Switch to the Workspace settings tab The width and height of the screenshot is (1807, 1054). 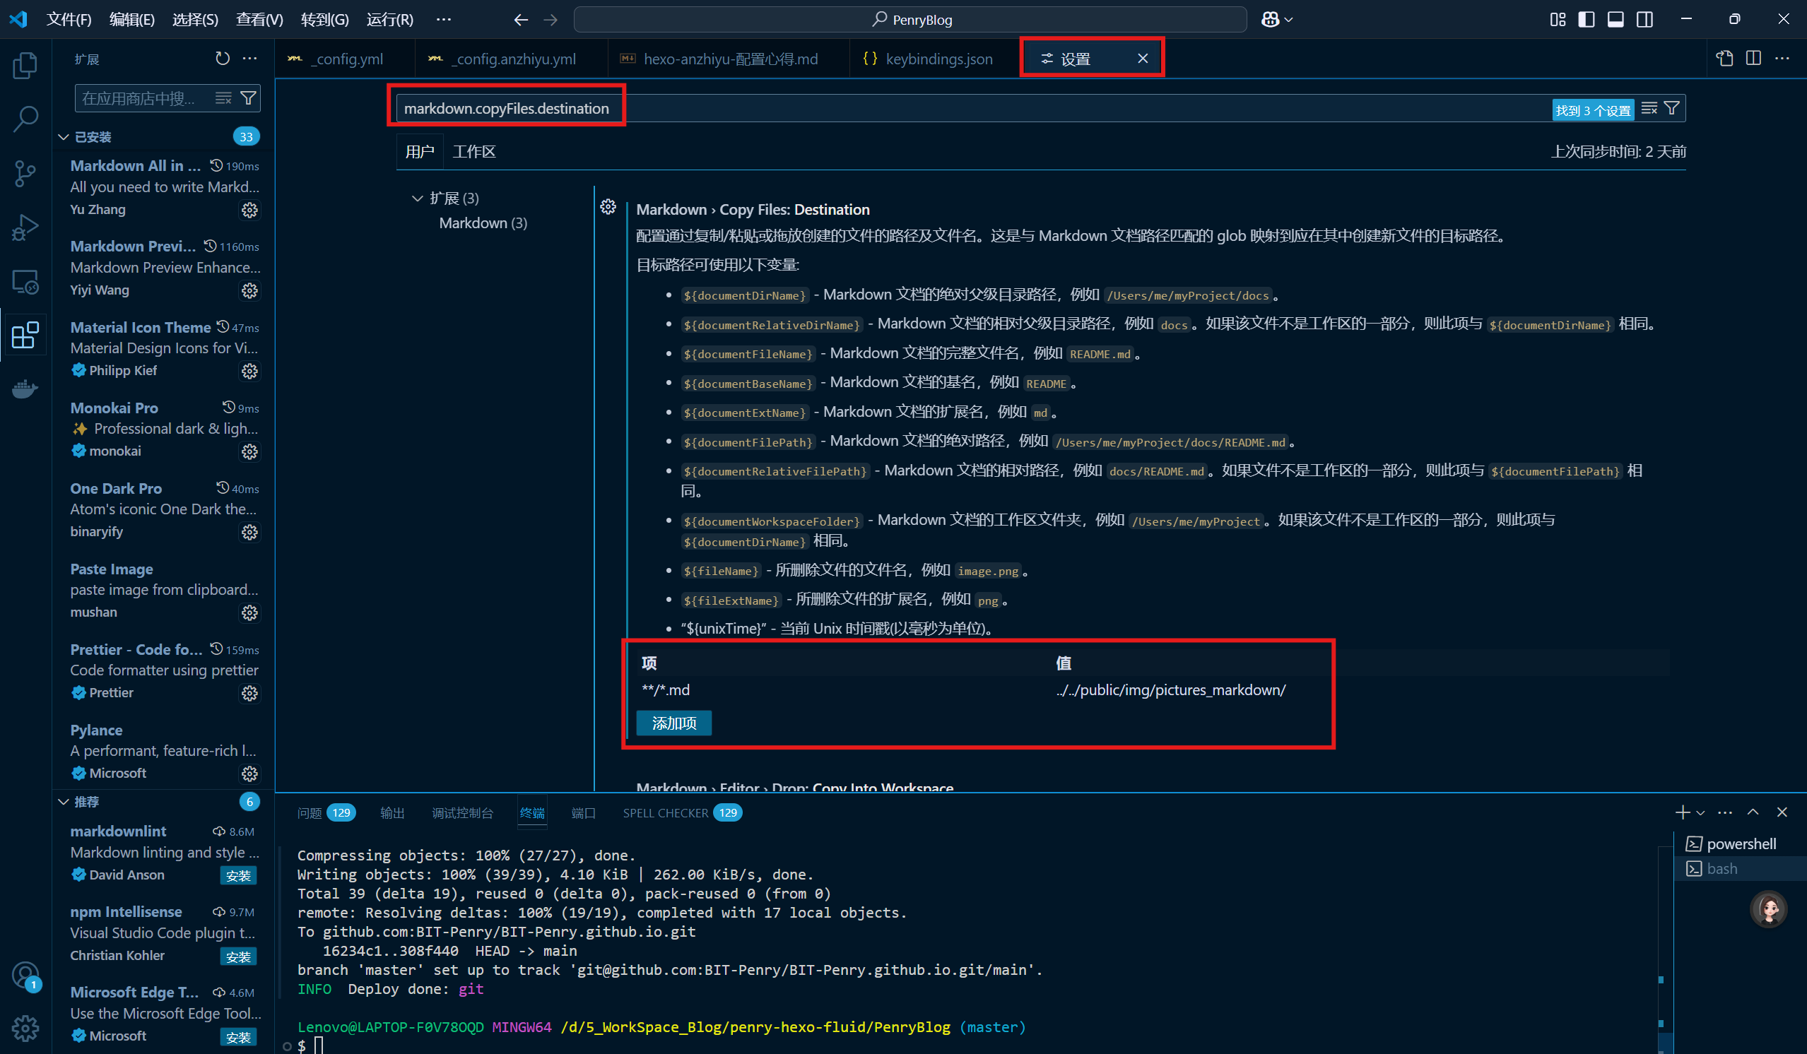[474, 151]
